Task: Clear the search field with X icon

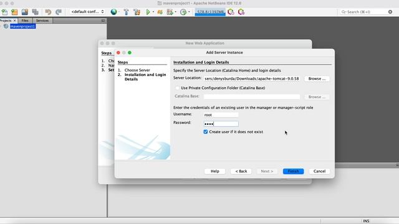Action: point(390,12)
